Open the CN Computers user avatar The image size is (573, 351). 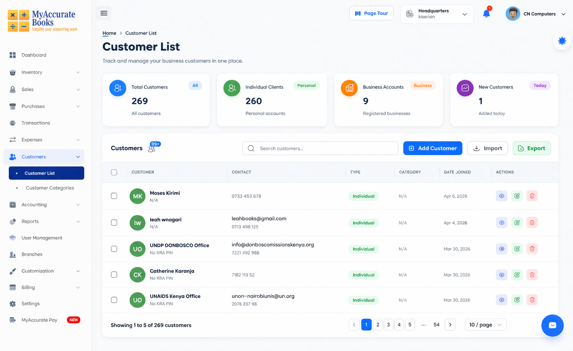(x=513, y=14)
